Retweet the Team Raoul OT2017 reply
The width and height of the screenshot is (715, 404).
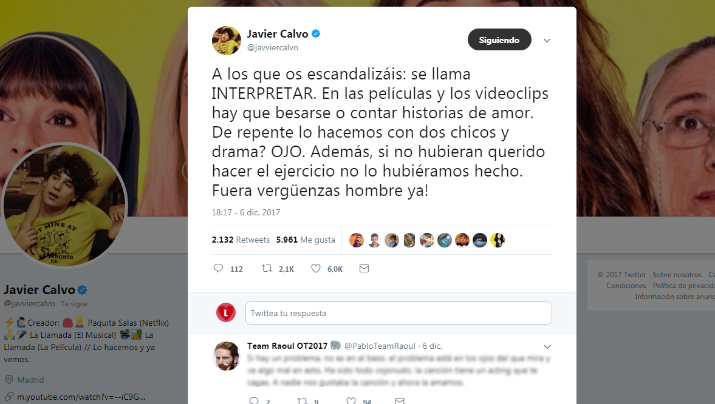pyautogui.click(x=302, y=401)
